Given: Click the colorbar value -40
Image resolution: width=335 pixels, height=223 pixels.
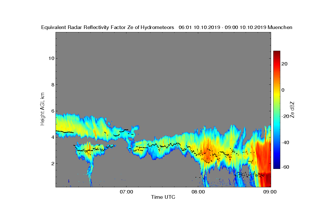Looking at the screenshot, I should [286, 142].
